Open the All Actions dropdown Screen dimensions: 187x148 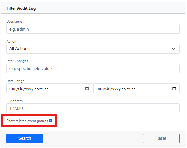click(x=93, y=49)
